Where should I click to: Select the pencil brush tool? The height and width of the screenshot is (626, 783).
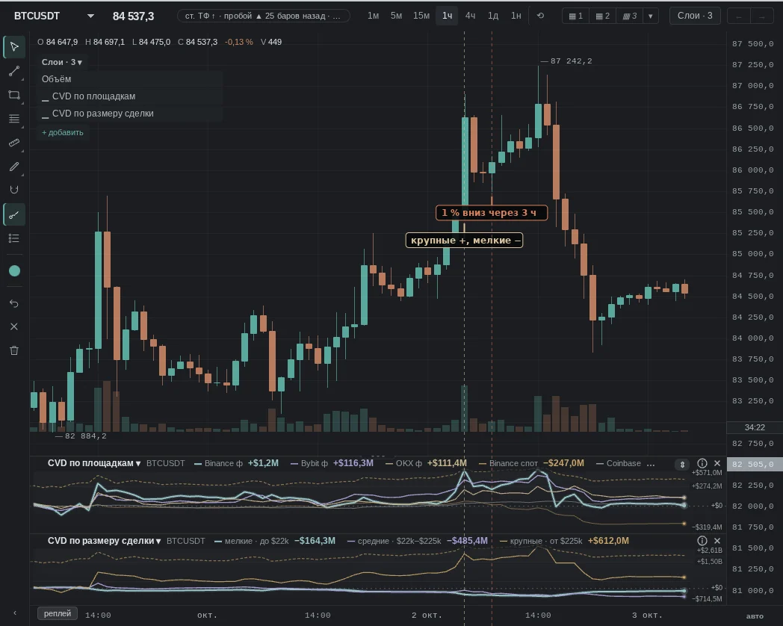click(x=14, y=167)
